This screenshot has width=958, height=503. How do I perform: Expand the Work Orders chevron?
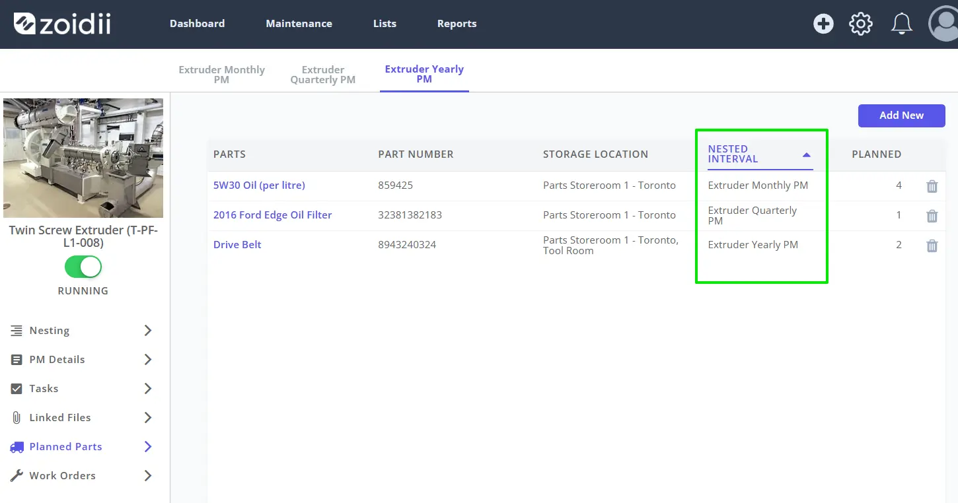pyautogui.click(x=148, y=476)
